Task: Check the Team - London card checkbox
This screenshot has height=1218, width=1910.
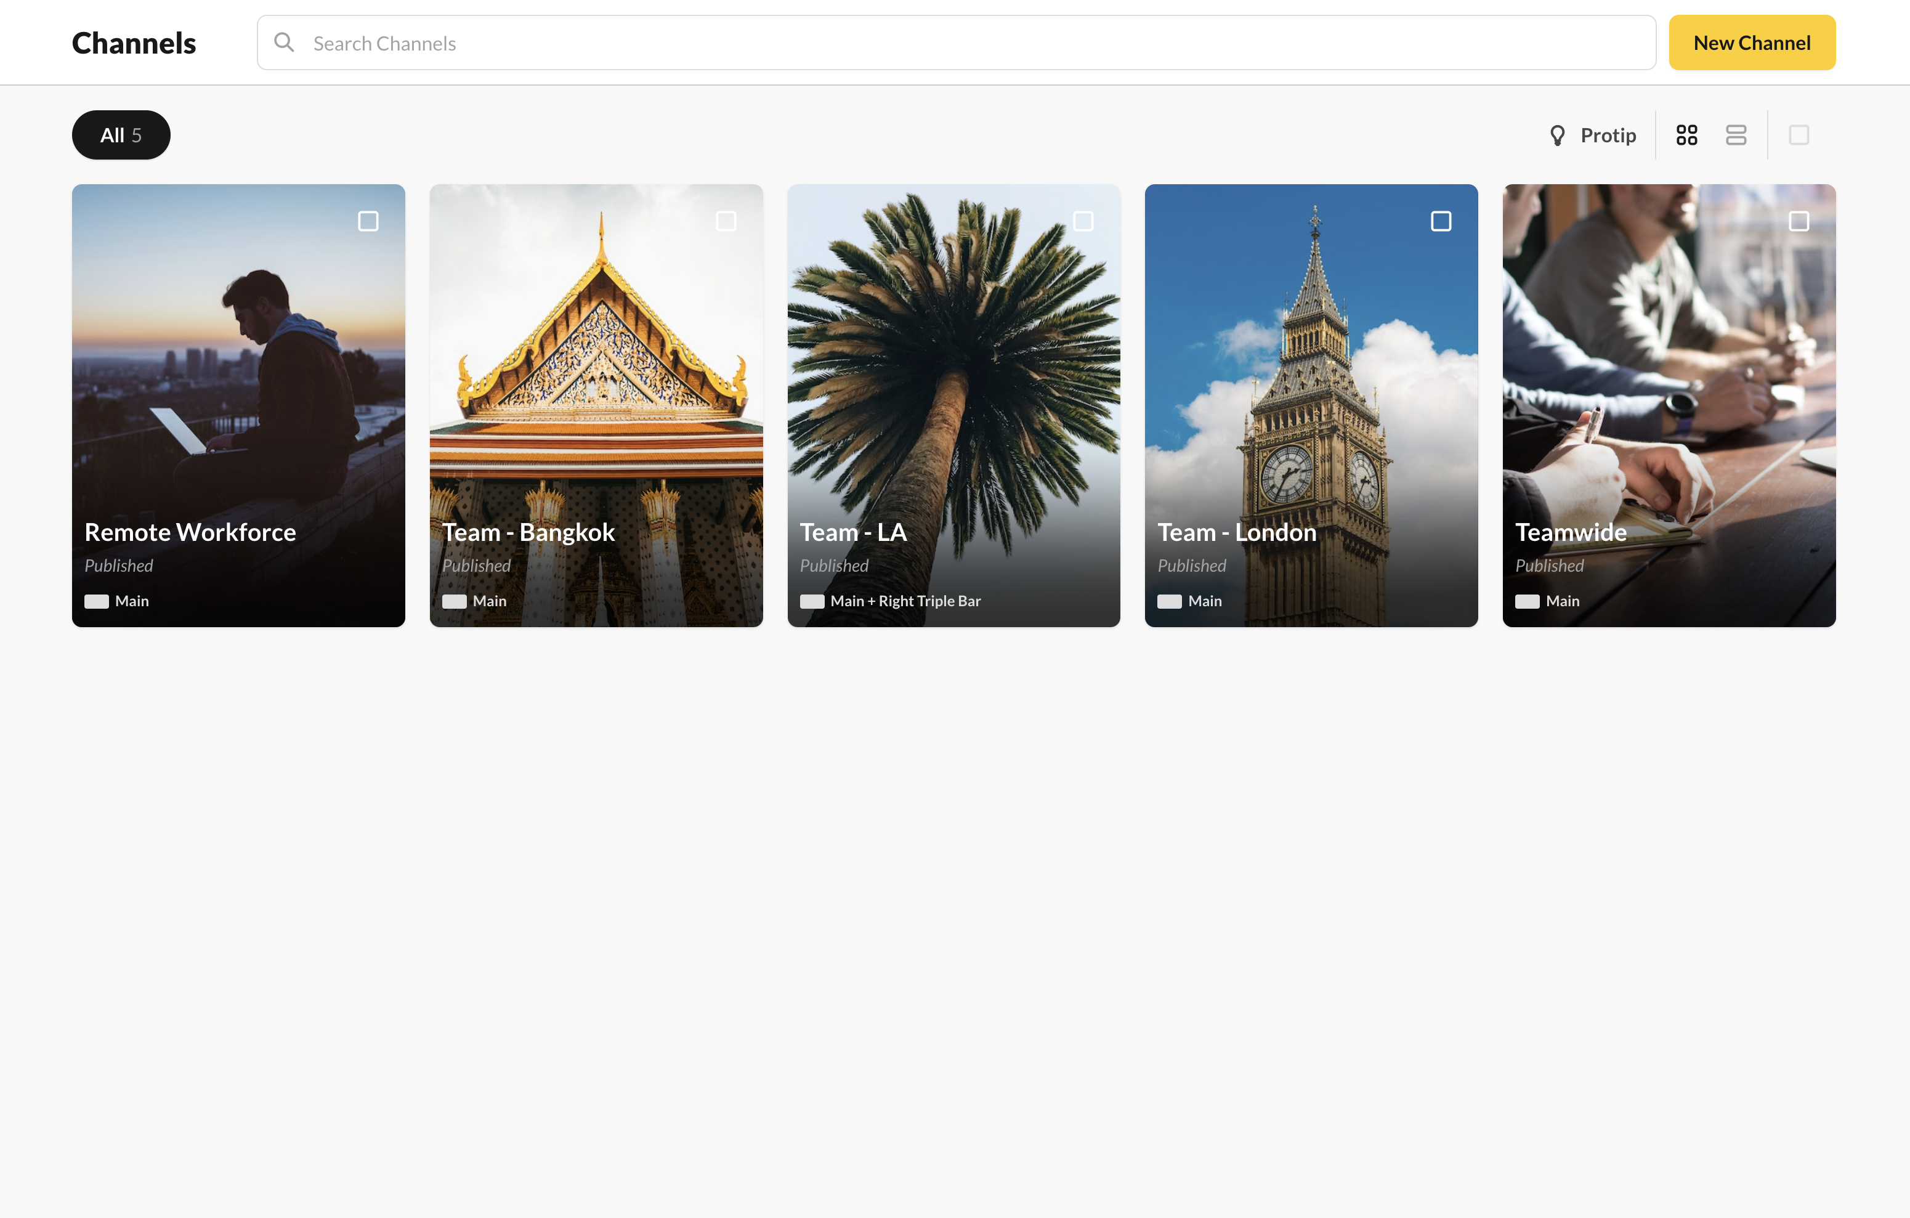Action: tap(1441, 221)
